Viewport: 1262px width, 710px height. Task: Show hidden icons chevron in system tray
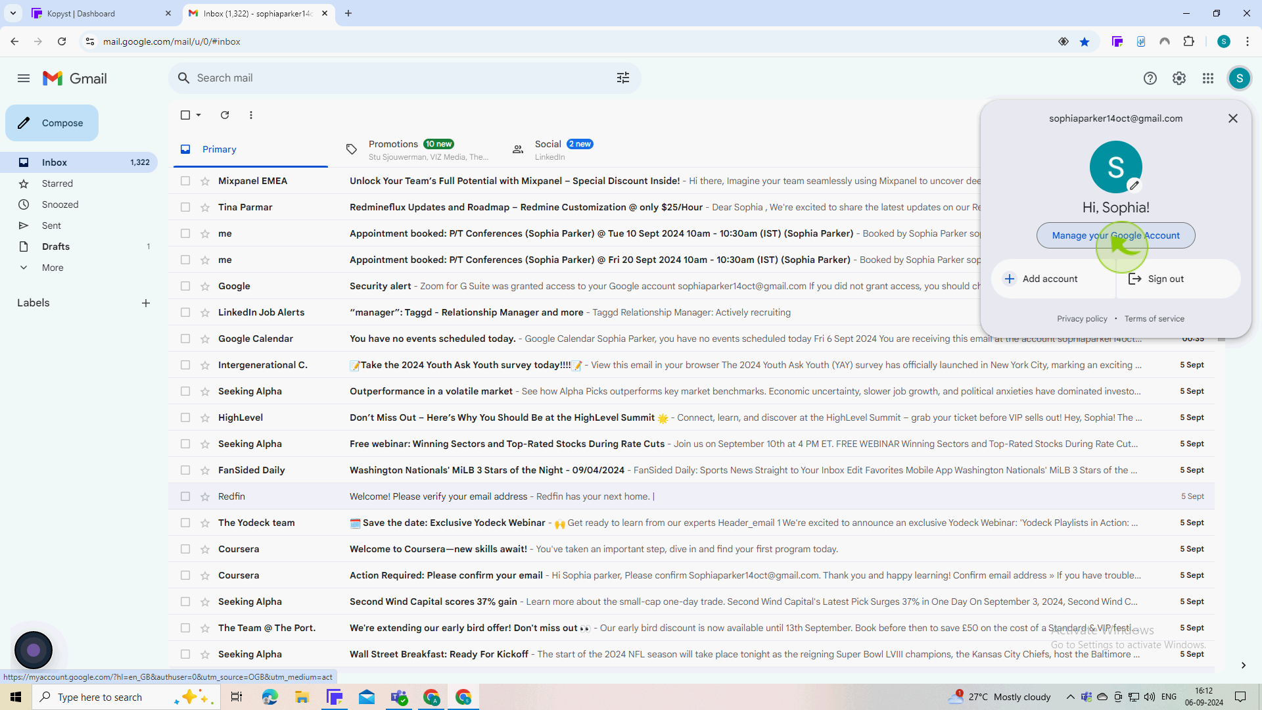tap(1070, 697)
